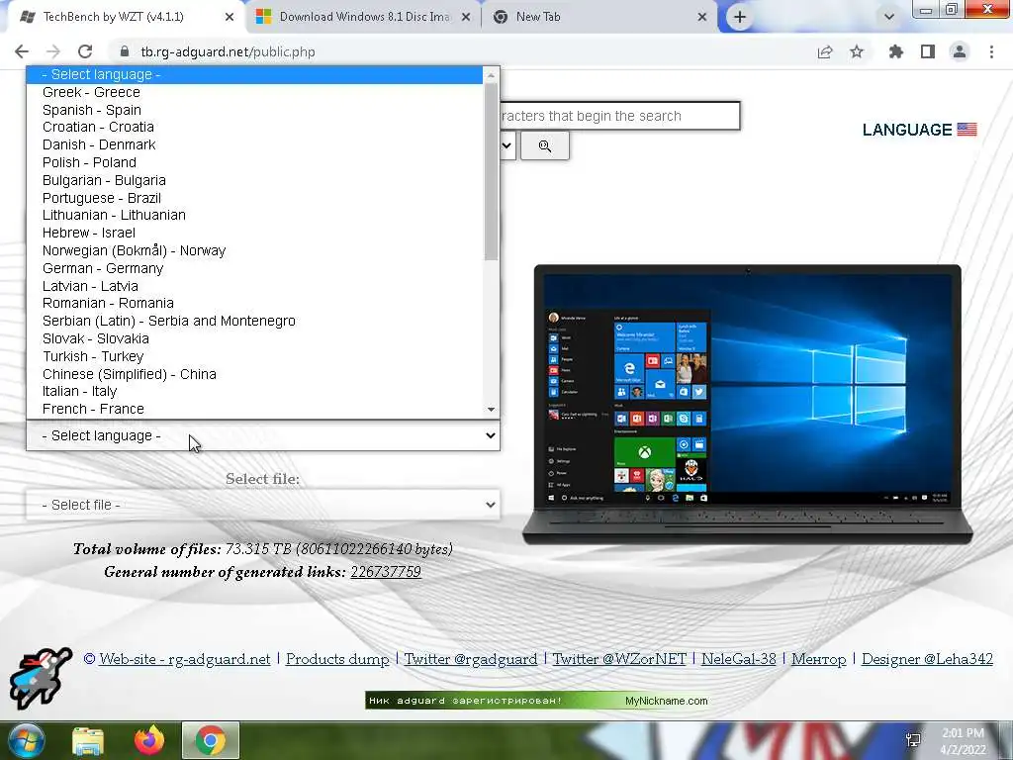Screen dimensions: 1013x760
Task: Click the ninja mascot logo
Action: point(40,677)
